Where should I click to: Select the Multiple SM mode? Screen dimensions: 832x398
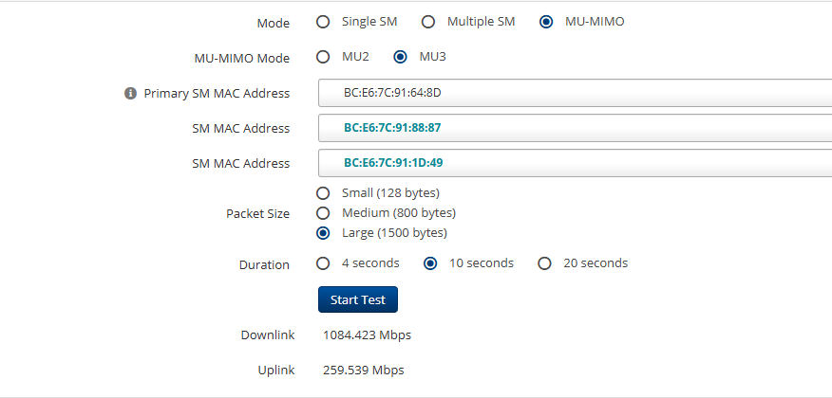(x=427, y=22)
